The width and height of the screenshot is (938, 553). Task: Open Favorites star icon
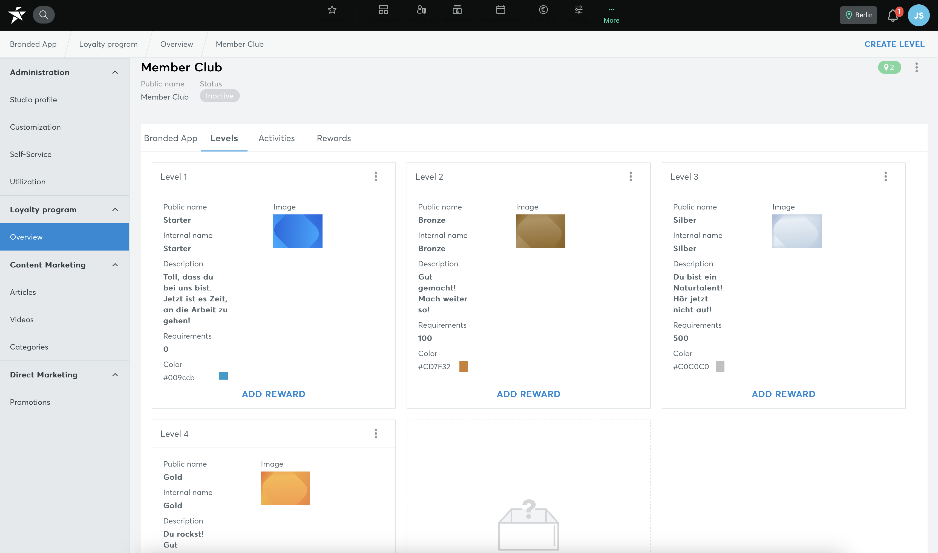click(332, 10)
